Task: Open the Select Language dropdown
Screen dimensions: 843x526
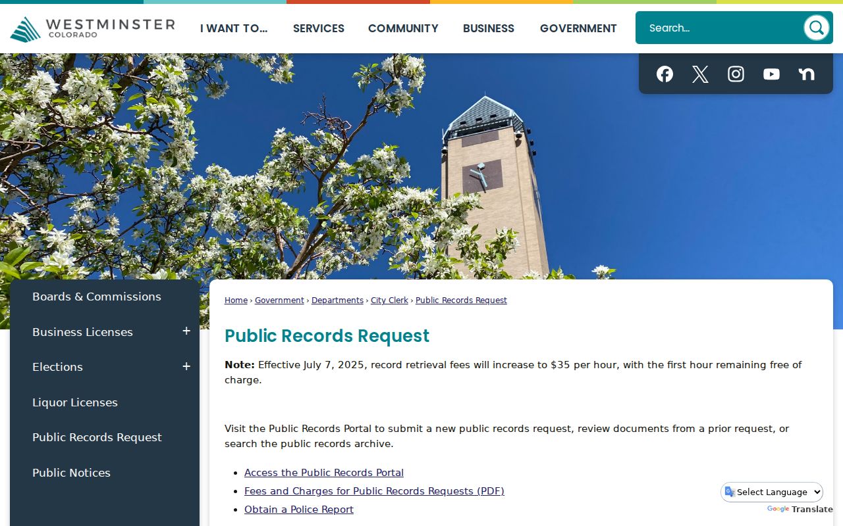Action: click(772, 492)
